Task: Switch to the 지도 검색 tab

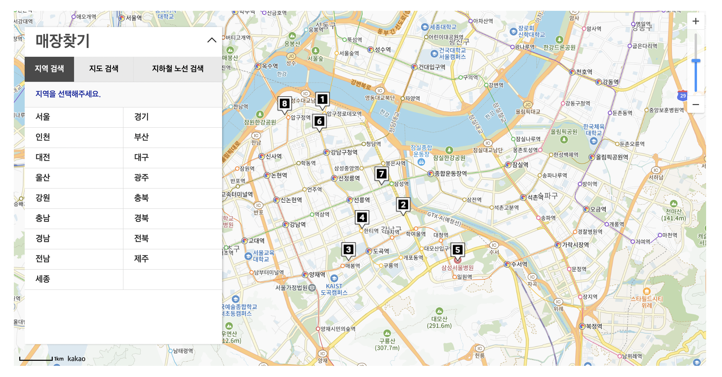Action: 103,69
